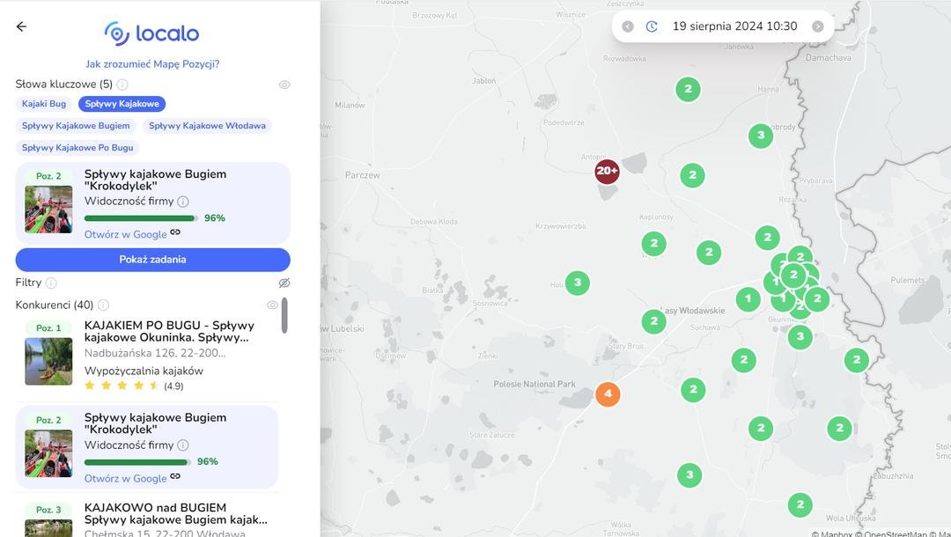
Task: Toggle the Konkurenci eye visibility icon
Action: [x=272, y=305]
